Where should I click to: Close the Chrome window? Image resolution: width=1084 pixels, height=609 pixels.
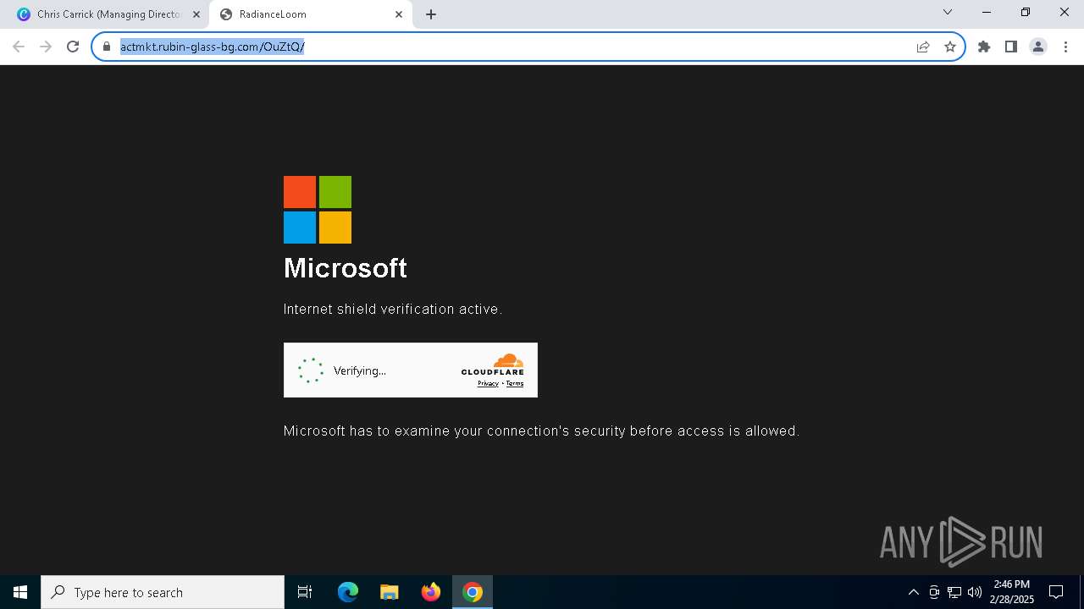[1065, 12]
